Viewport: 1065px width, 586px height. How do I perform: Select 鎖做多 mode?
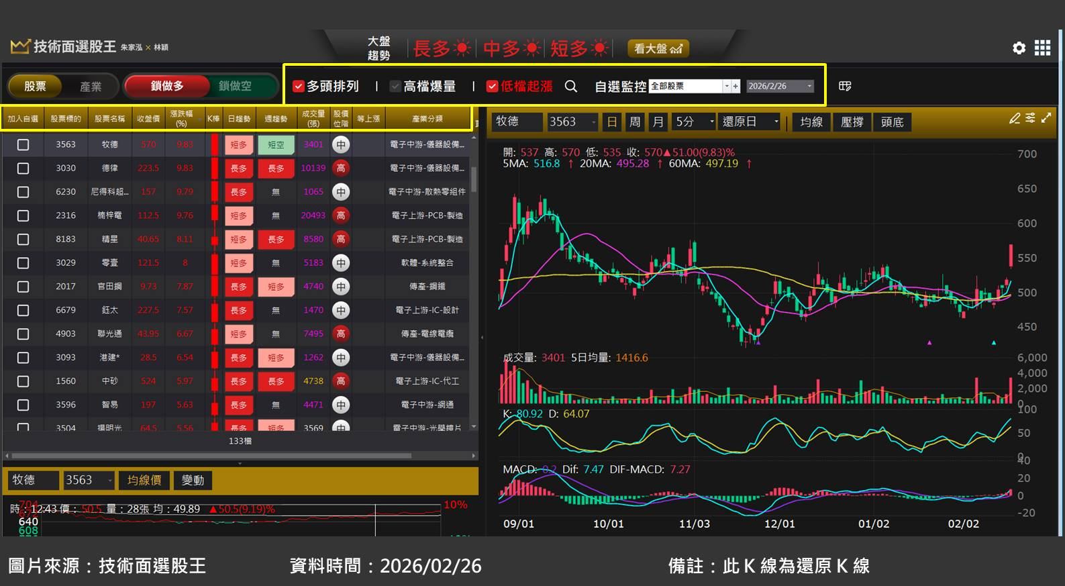pyautogui.click(x=166, y=86)
